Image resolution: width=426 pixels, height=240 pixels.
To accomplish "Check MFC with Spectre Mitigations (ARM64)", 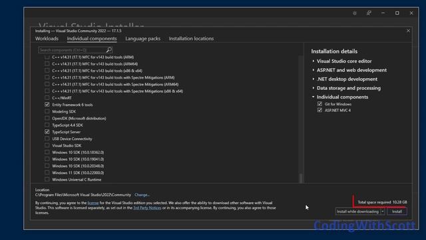I will [x=47, y=84].
